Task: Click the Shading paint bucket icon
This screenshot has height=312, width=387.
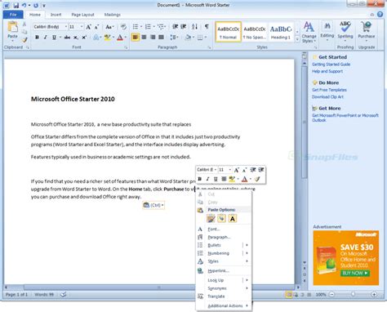Action: 188,38
